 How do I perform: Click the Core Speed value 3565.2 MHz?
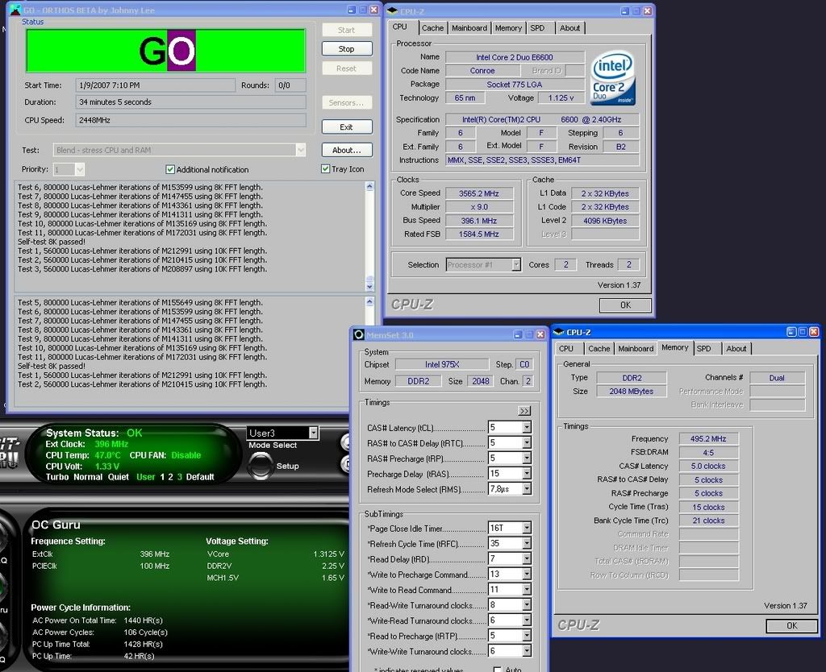pos(479,193)
